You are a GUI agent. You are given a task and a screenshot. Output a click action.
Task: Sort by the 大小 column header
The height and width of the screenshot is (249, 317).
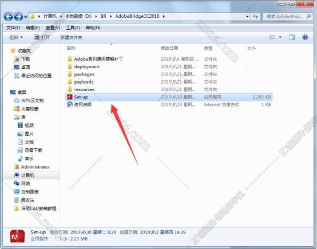click(251, 48)
